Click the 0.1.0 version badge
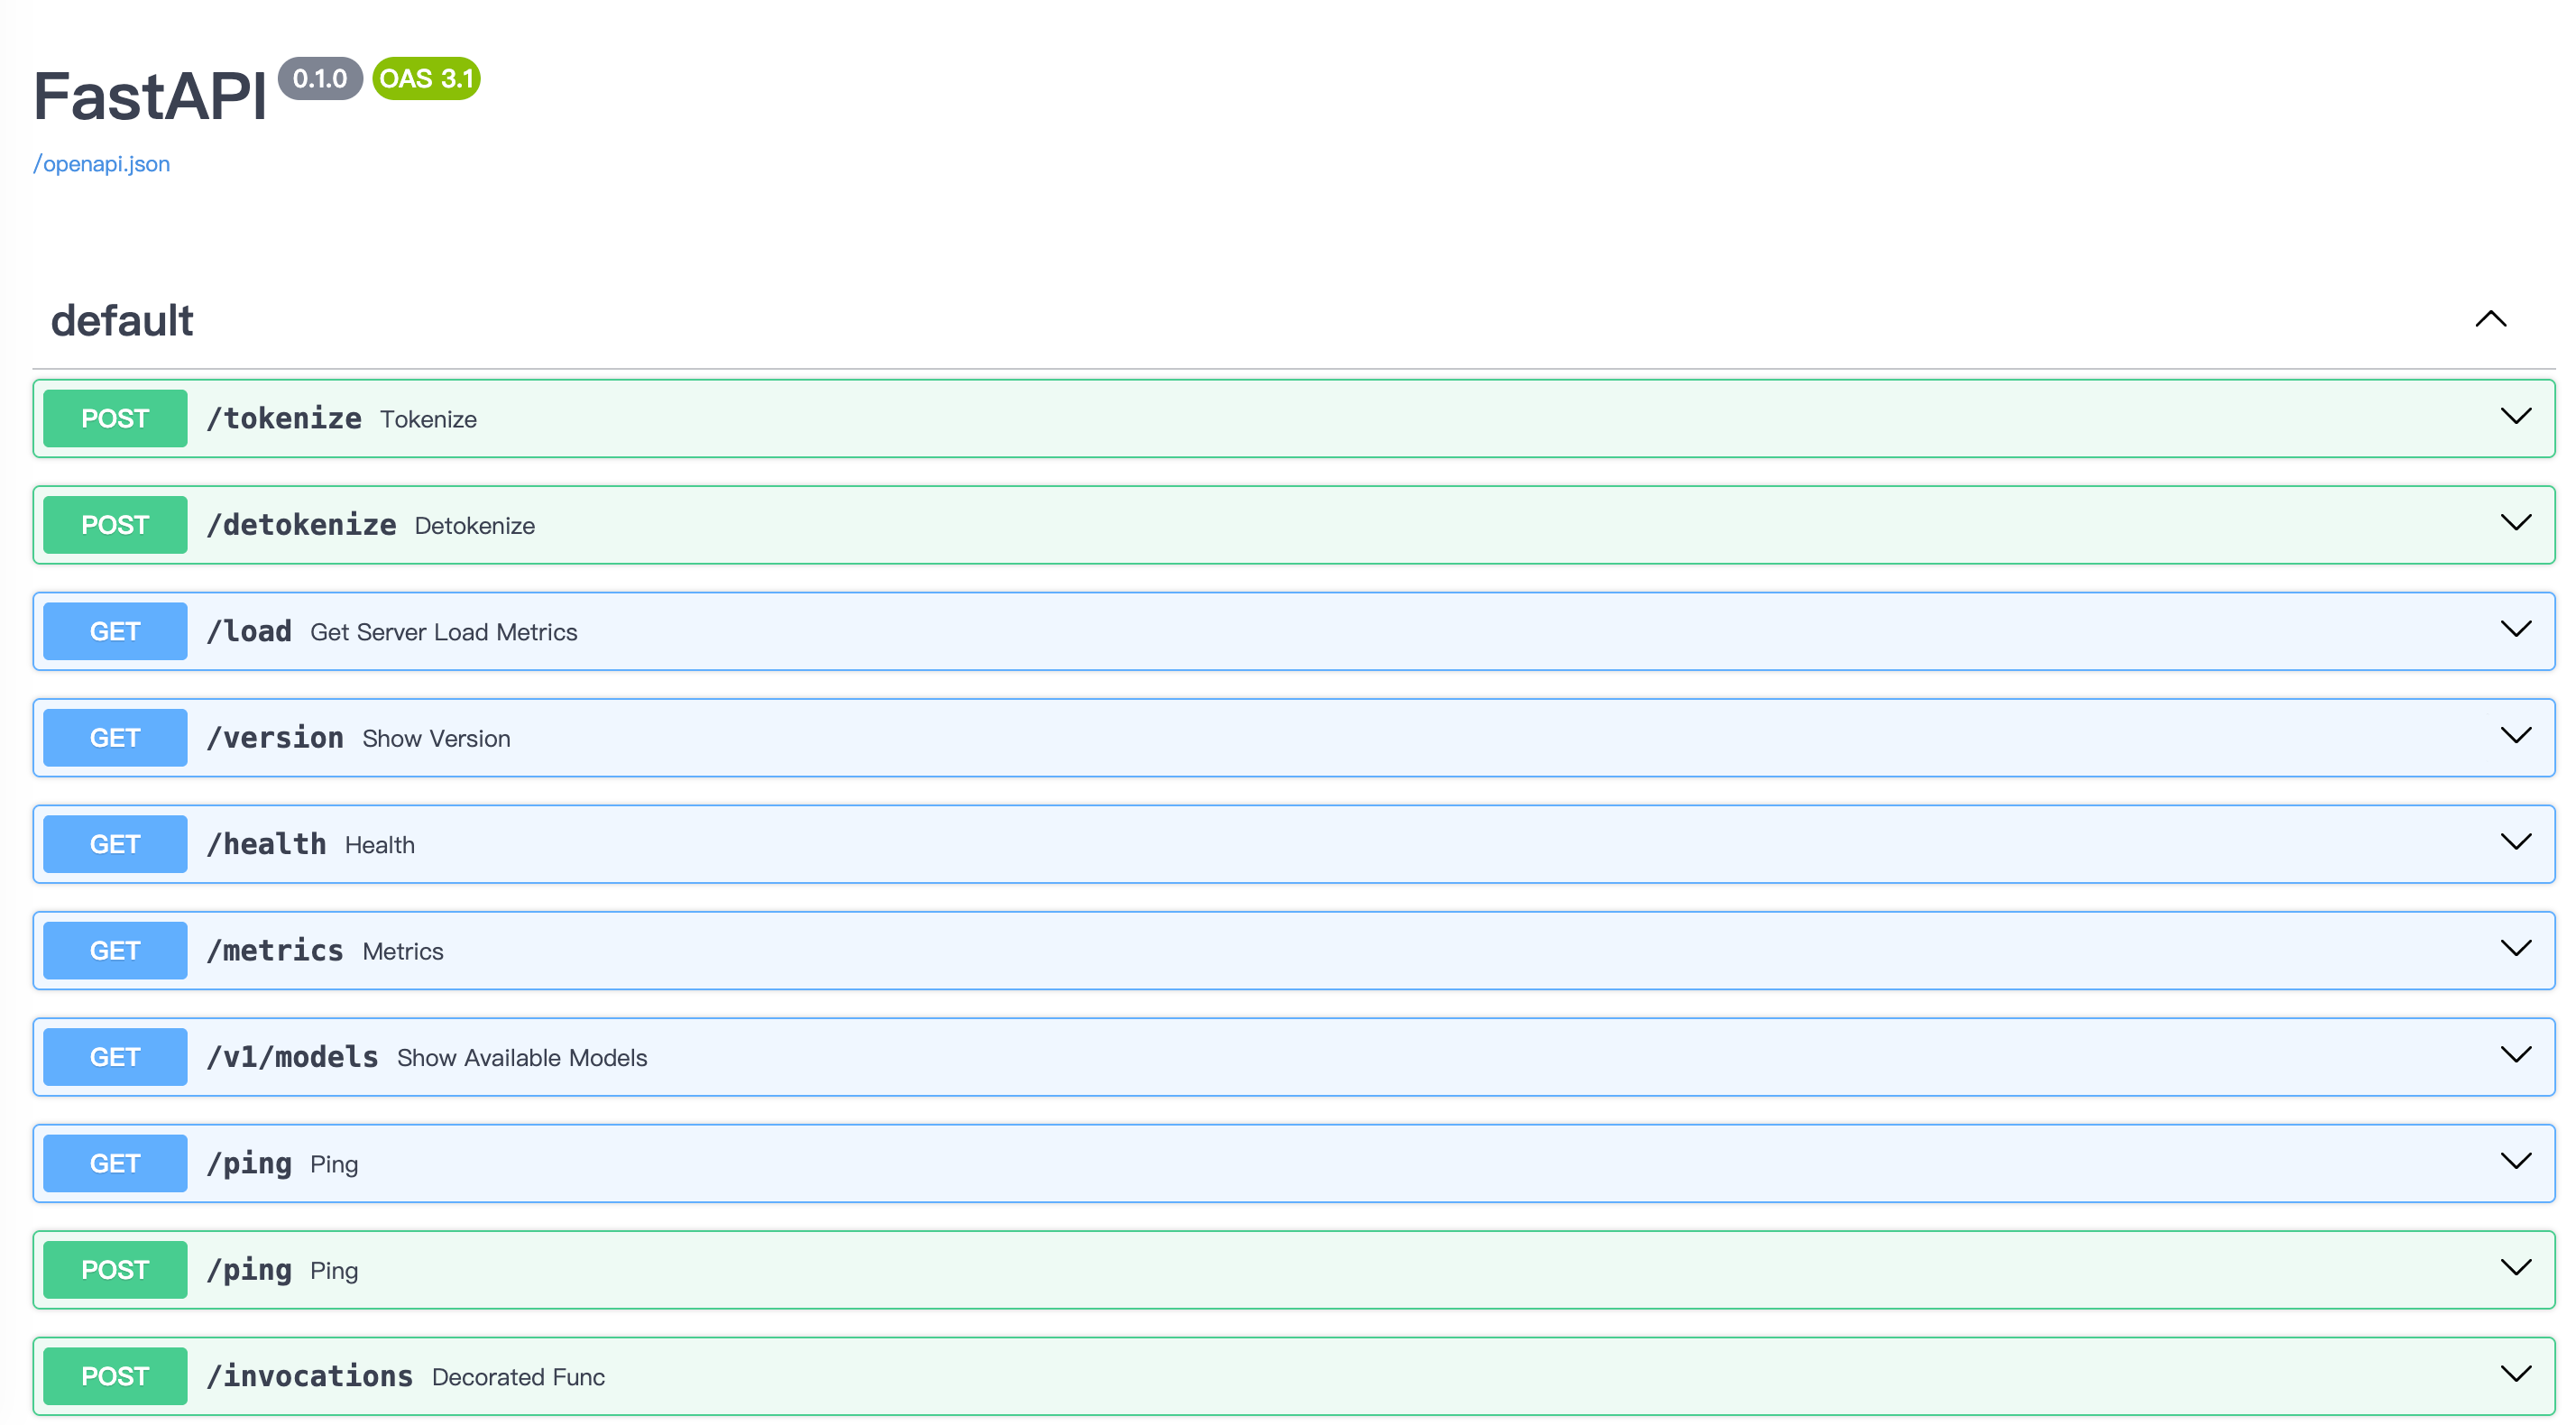 coord(320,79)
